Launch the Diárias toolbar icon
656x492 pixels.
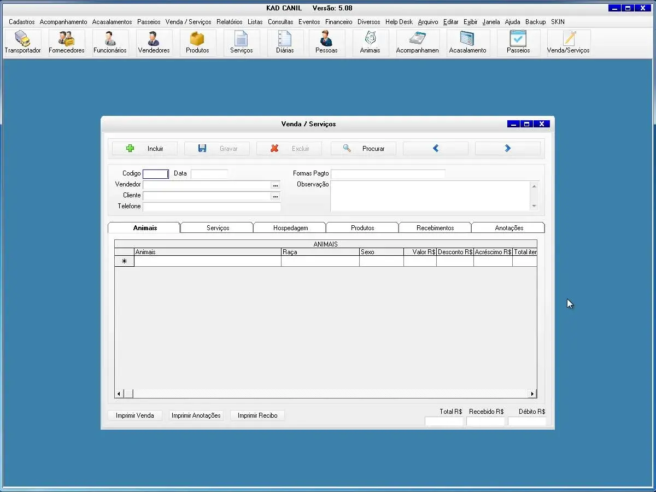[285, 42]
